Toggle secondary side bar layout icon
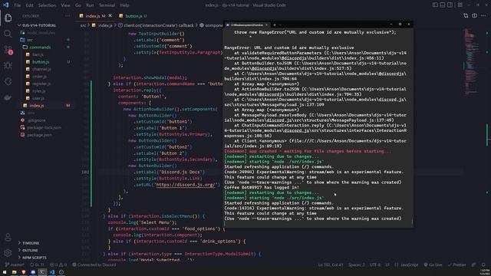 pyautogui.click(x=450, y=5)
